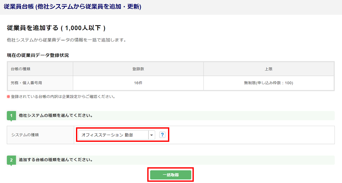
Task: Click the 上限 column header
Action: (x=269, y=69)
